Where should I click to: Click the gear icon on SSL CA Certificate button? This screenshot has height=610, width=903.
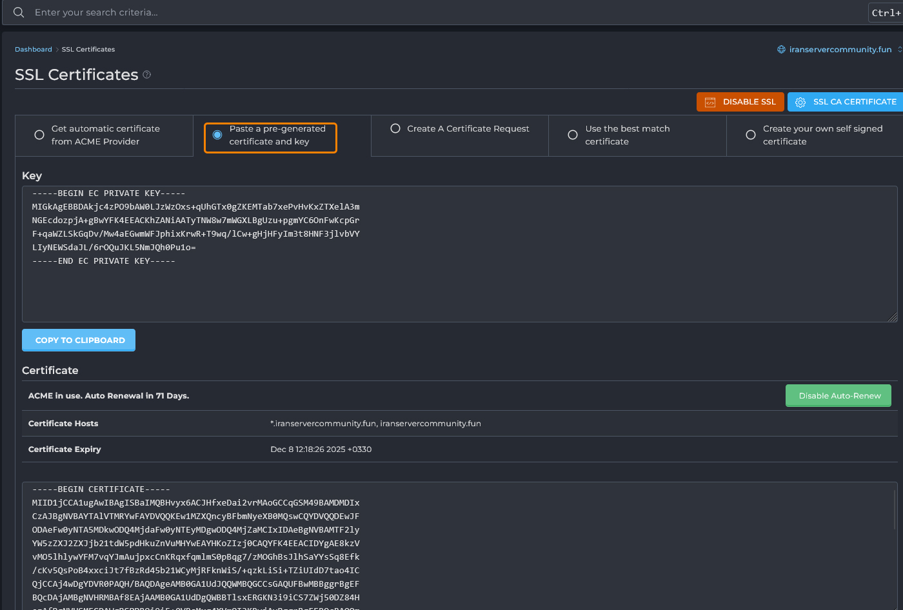tap(800, 102)
